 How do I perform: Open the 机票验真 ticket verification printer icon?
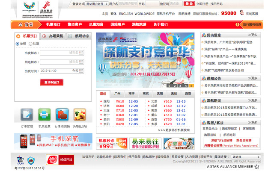coord(45,115)
